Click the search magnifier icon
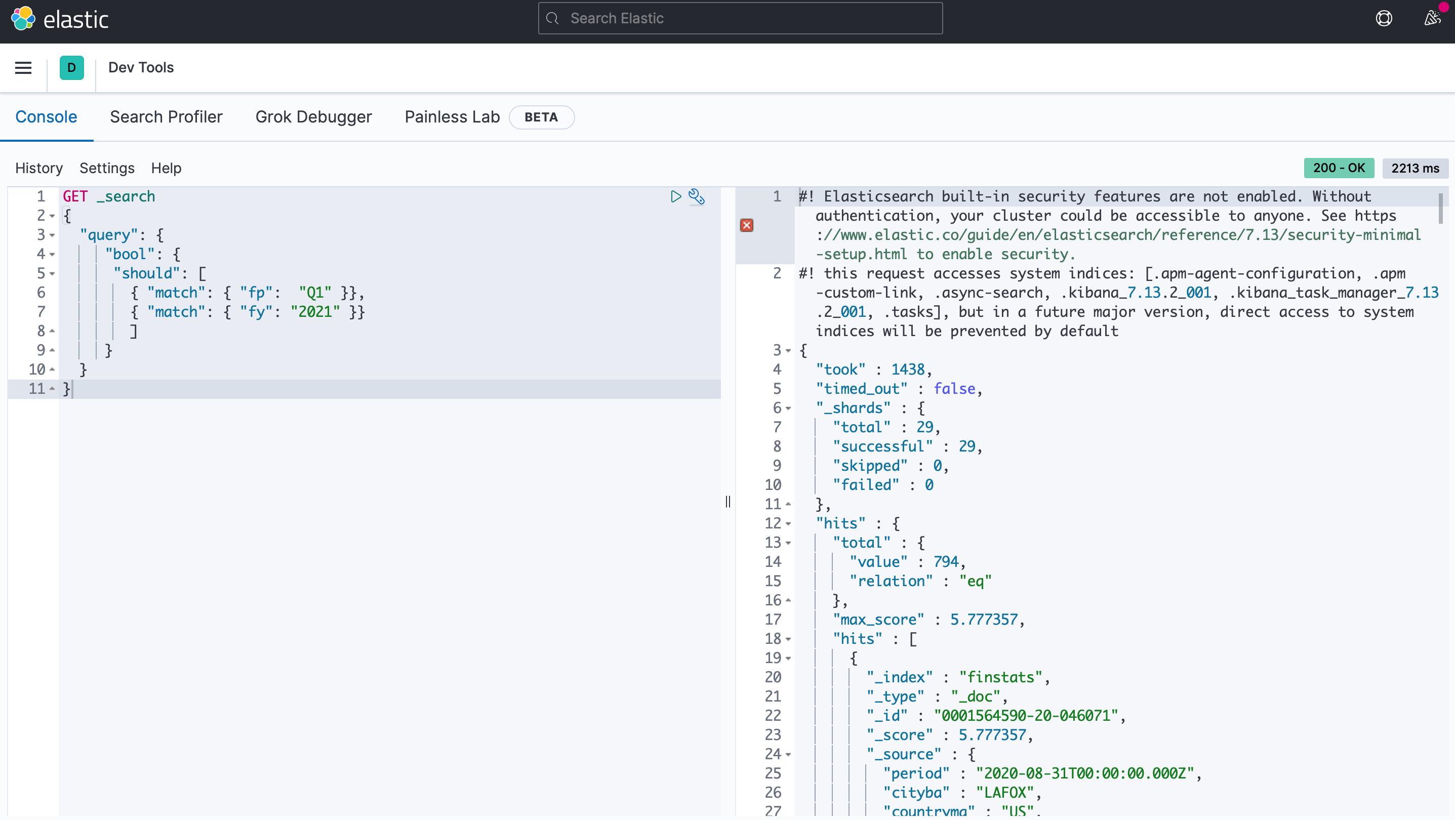1455x820 pixels. pos(552,19)
